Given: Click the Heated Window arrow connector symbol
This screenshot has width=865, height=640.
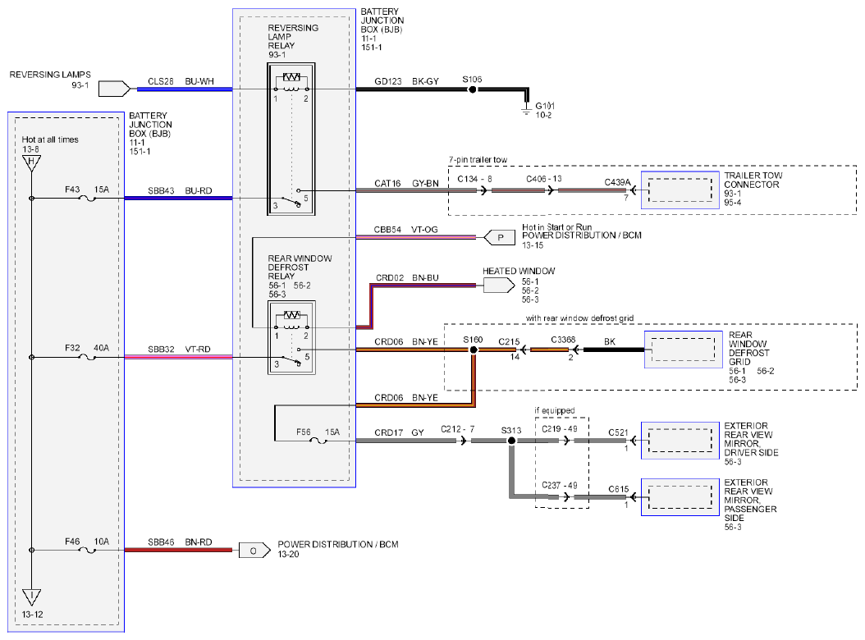Looking at the screenshot, I should point(499,286).
